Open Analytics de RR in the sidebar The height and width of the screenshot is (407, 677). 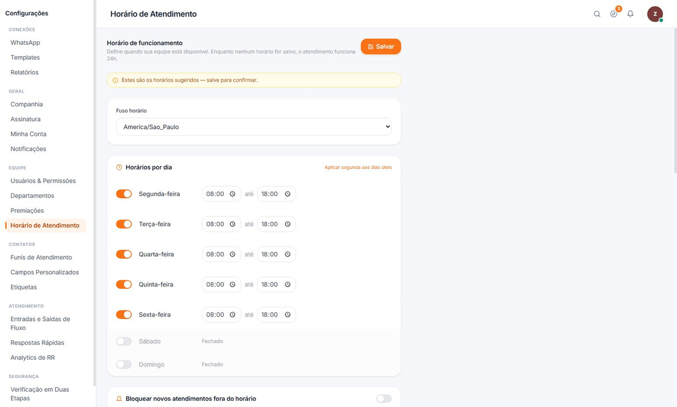[x=33, y=357]
